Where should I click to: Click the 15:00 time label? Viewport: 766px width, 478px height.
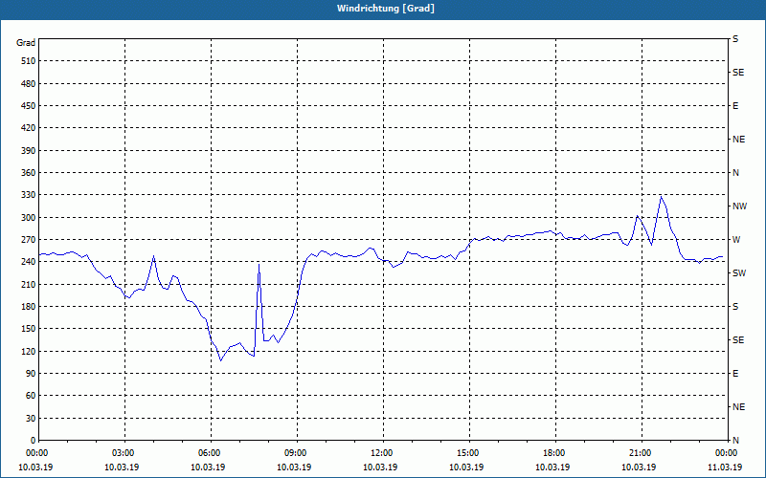click(468, 453)
